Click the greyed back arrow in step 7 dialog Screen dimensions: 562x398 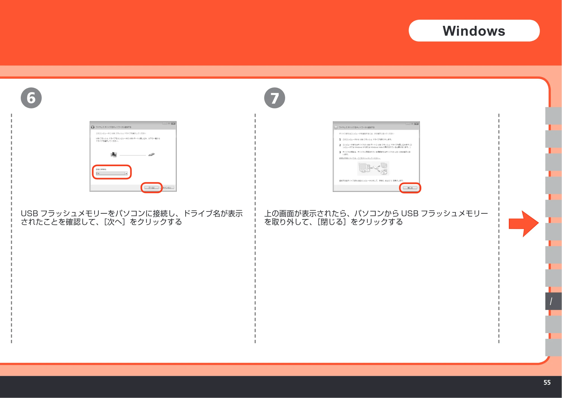point(336,128)
